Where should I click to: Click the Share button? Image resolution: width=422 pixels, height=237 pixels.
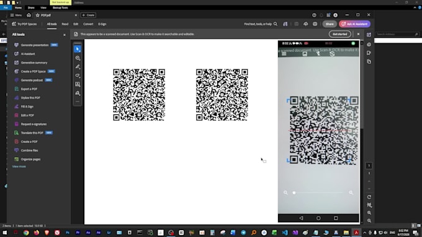pyautogui.click(x=330, y=24)
